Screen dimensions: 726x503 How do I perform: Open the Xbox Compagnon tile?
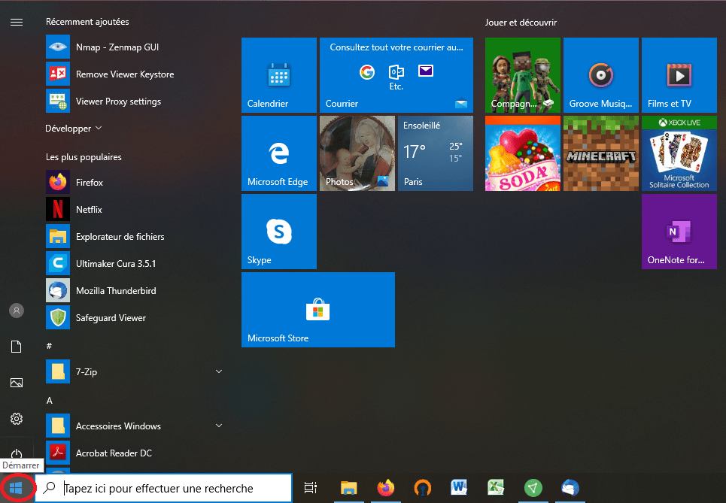tap(523, 75)
